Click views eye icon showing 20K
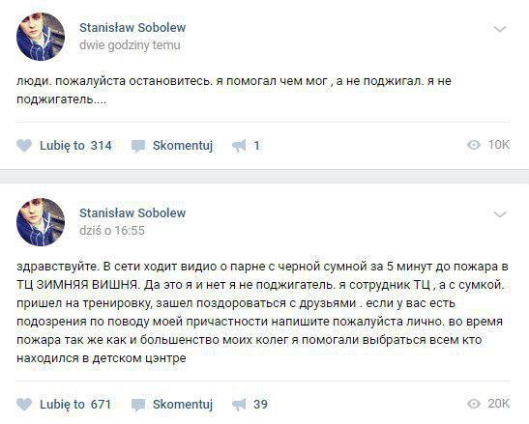The width and height of the screenshot is (529, 424). [474, 404]
